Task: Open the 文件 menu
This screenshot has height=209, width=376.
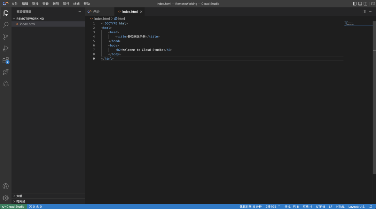Action: (15, 4)
